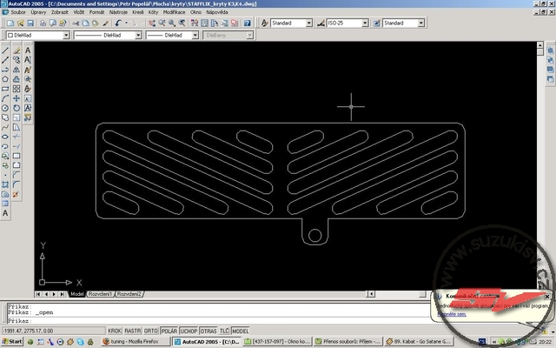Image resolution: width=556 pixels, height=348 pixels.
Task: Select the Explode modify tool
Action: pyautogui.click(x=17, y=194)
